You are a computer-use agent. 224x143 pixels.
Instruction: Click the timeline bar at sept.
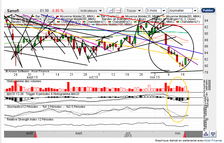tap(79, 133)
